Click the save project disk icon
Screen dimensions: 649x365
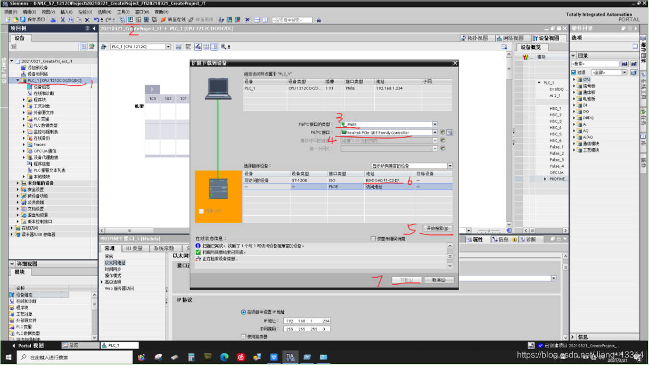coord(23,20)
